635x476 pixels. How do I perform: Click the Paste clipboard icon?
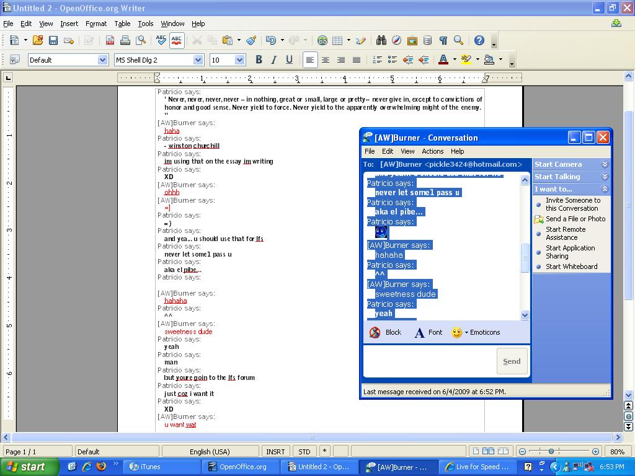click(228, 40)
